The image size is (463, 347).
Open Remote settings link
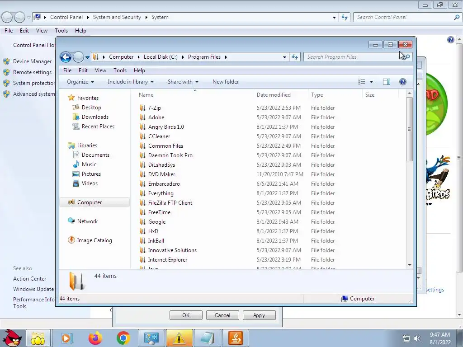coord(32,72)
